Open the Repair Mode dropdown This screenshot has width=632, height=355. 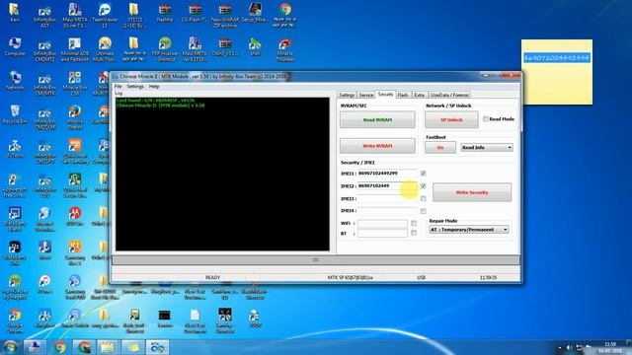pos(468,230)
